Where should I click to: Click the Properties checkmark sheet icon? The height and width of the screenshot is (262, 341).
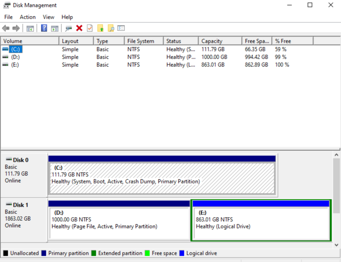point(89,28)
